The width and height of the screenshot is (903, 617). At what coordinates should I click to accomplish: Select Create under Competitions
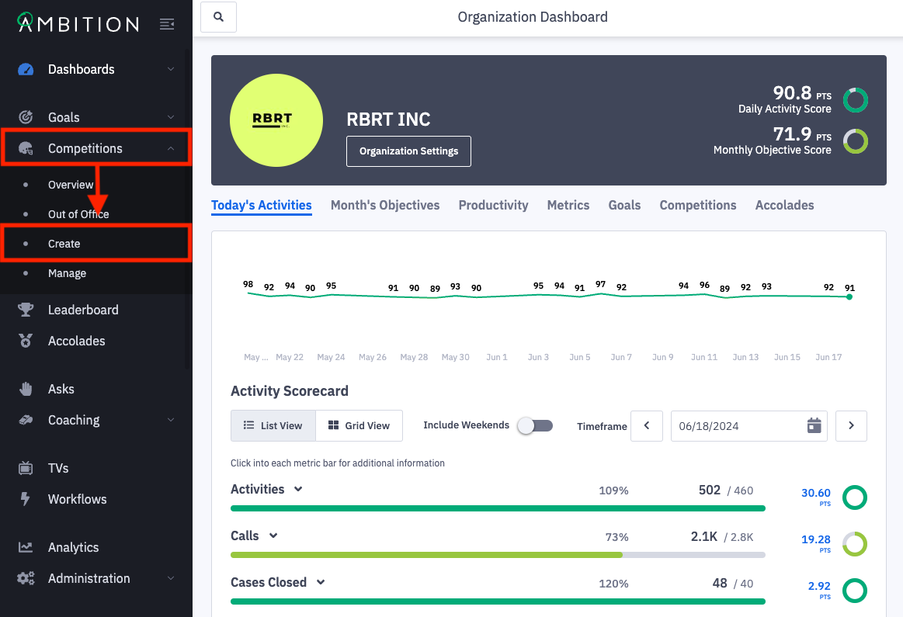point(64,244)
